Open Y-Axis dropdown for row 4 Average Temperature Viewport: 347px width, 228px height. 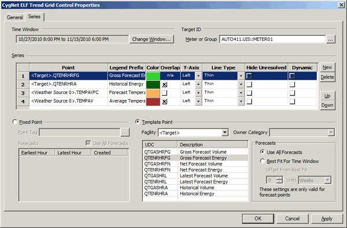point(198,101)
